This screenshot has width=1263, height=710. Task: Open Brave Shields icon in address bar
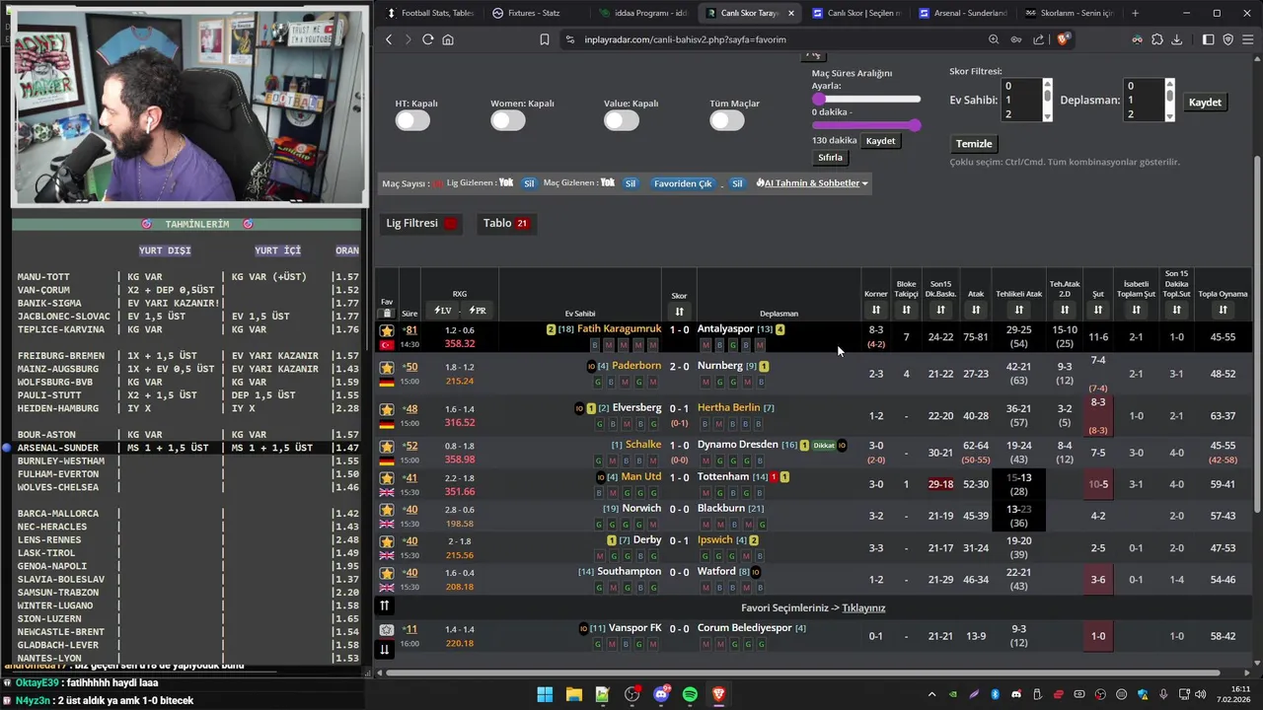coord(1063,39)
